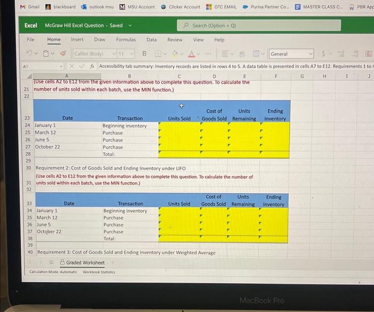Open the Fill Color dropdown arrow

click(182, 54)
